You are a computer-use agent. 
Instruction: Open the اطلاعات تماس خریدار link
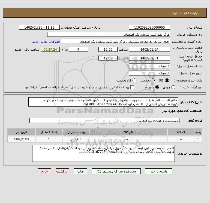[45, 42]
